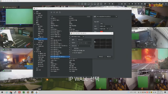
Task: Toggle the speaker audio icon in toolbar
Action: (135, 4)
